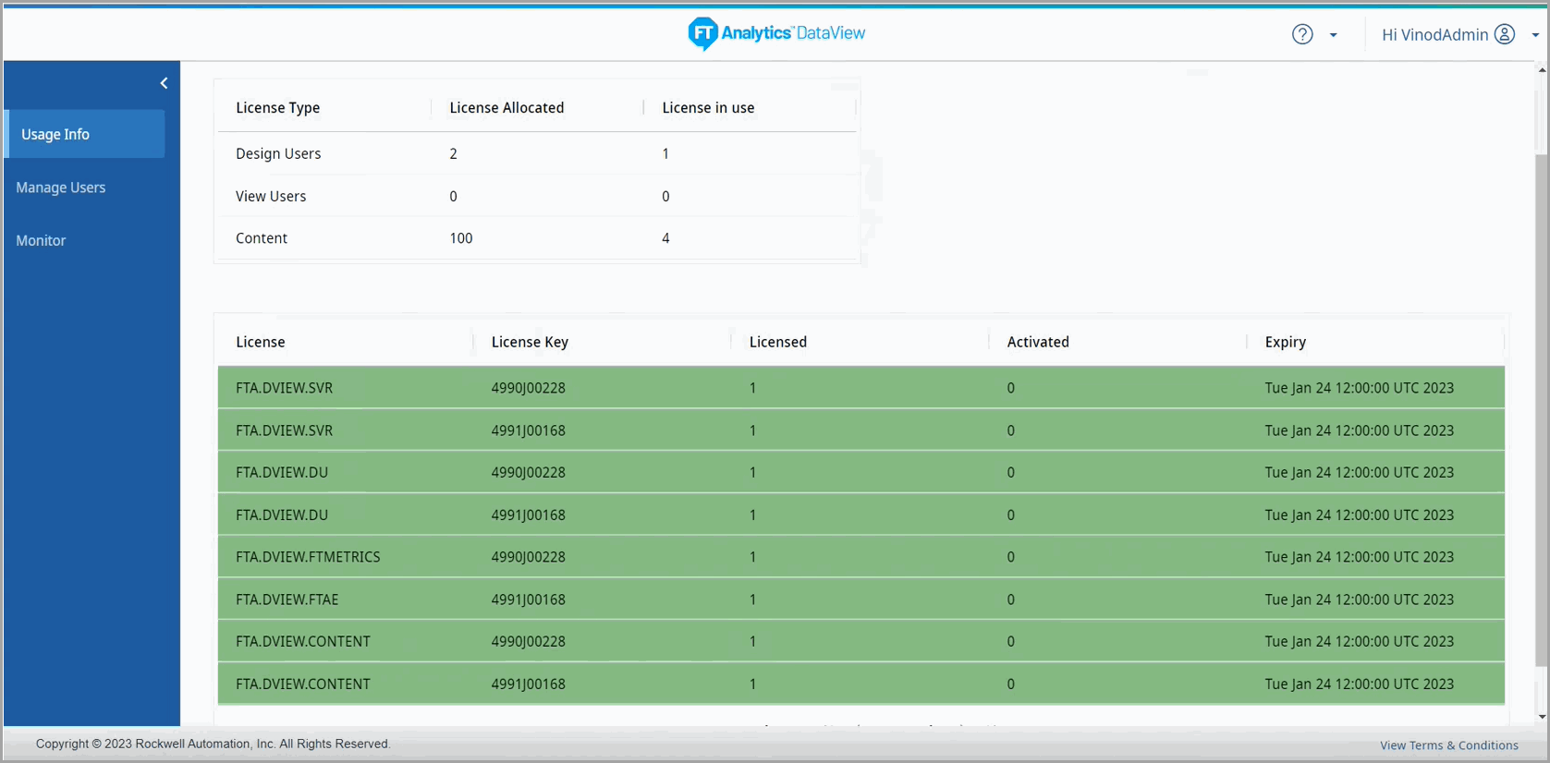
Task: Click the License Type column header
Action: click(277, 108)
